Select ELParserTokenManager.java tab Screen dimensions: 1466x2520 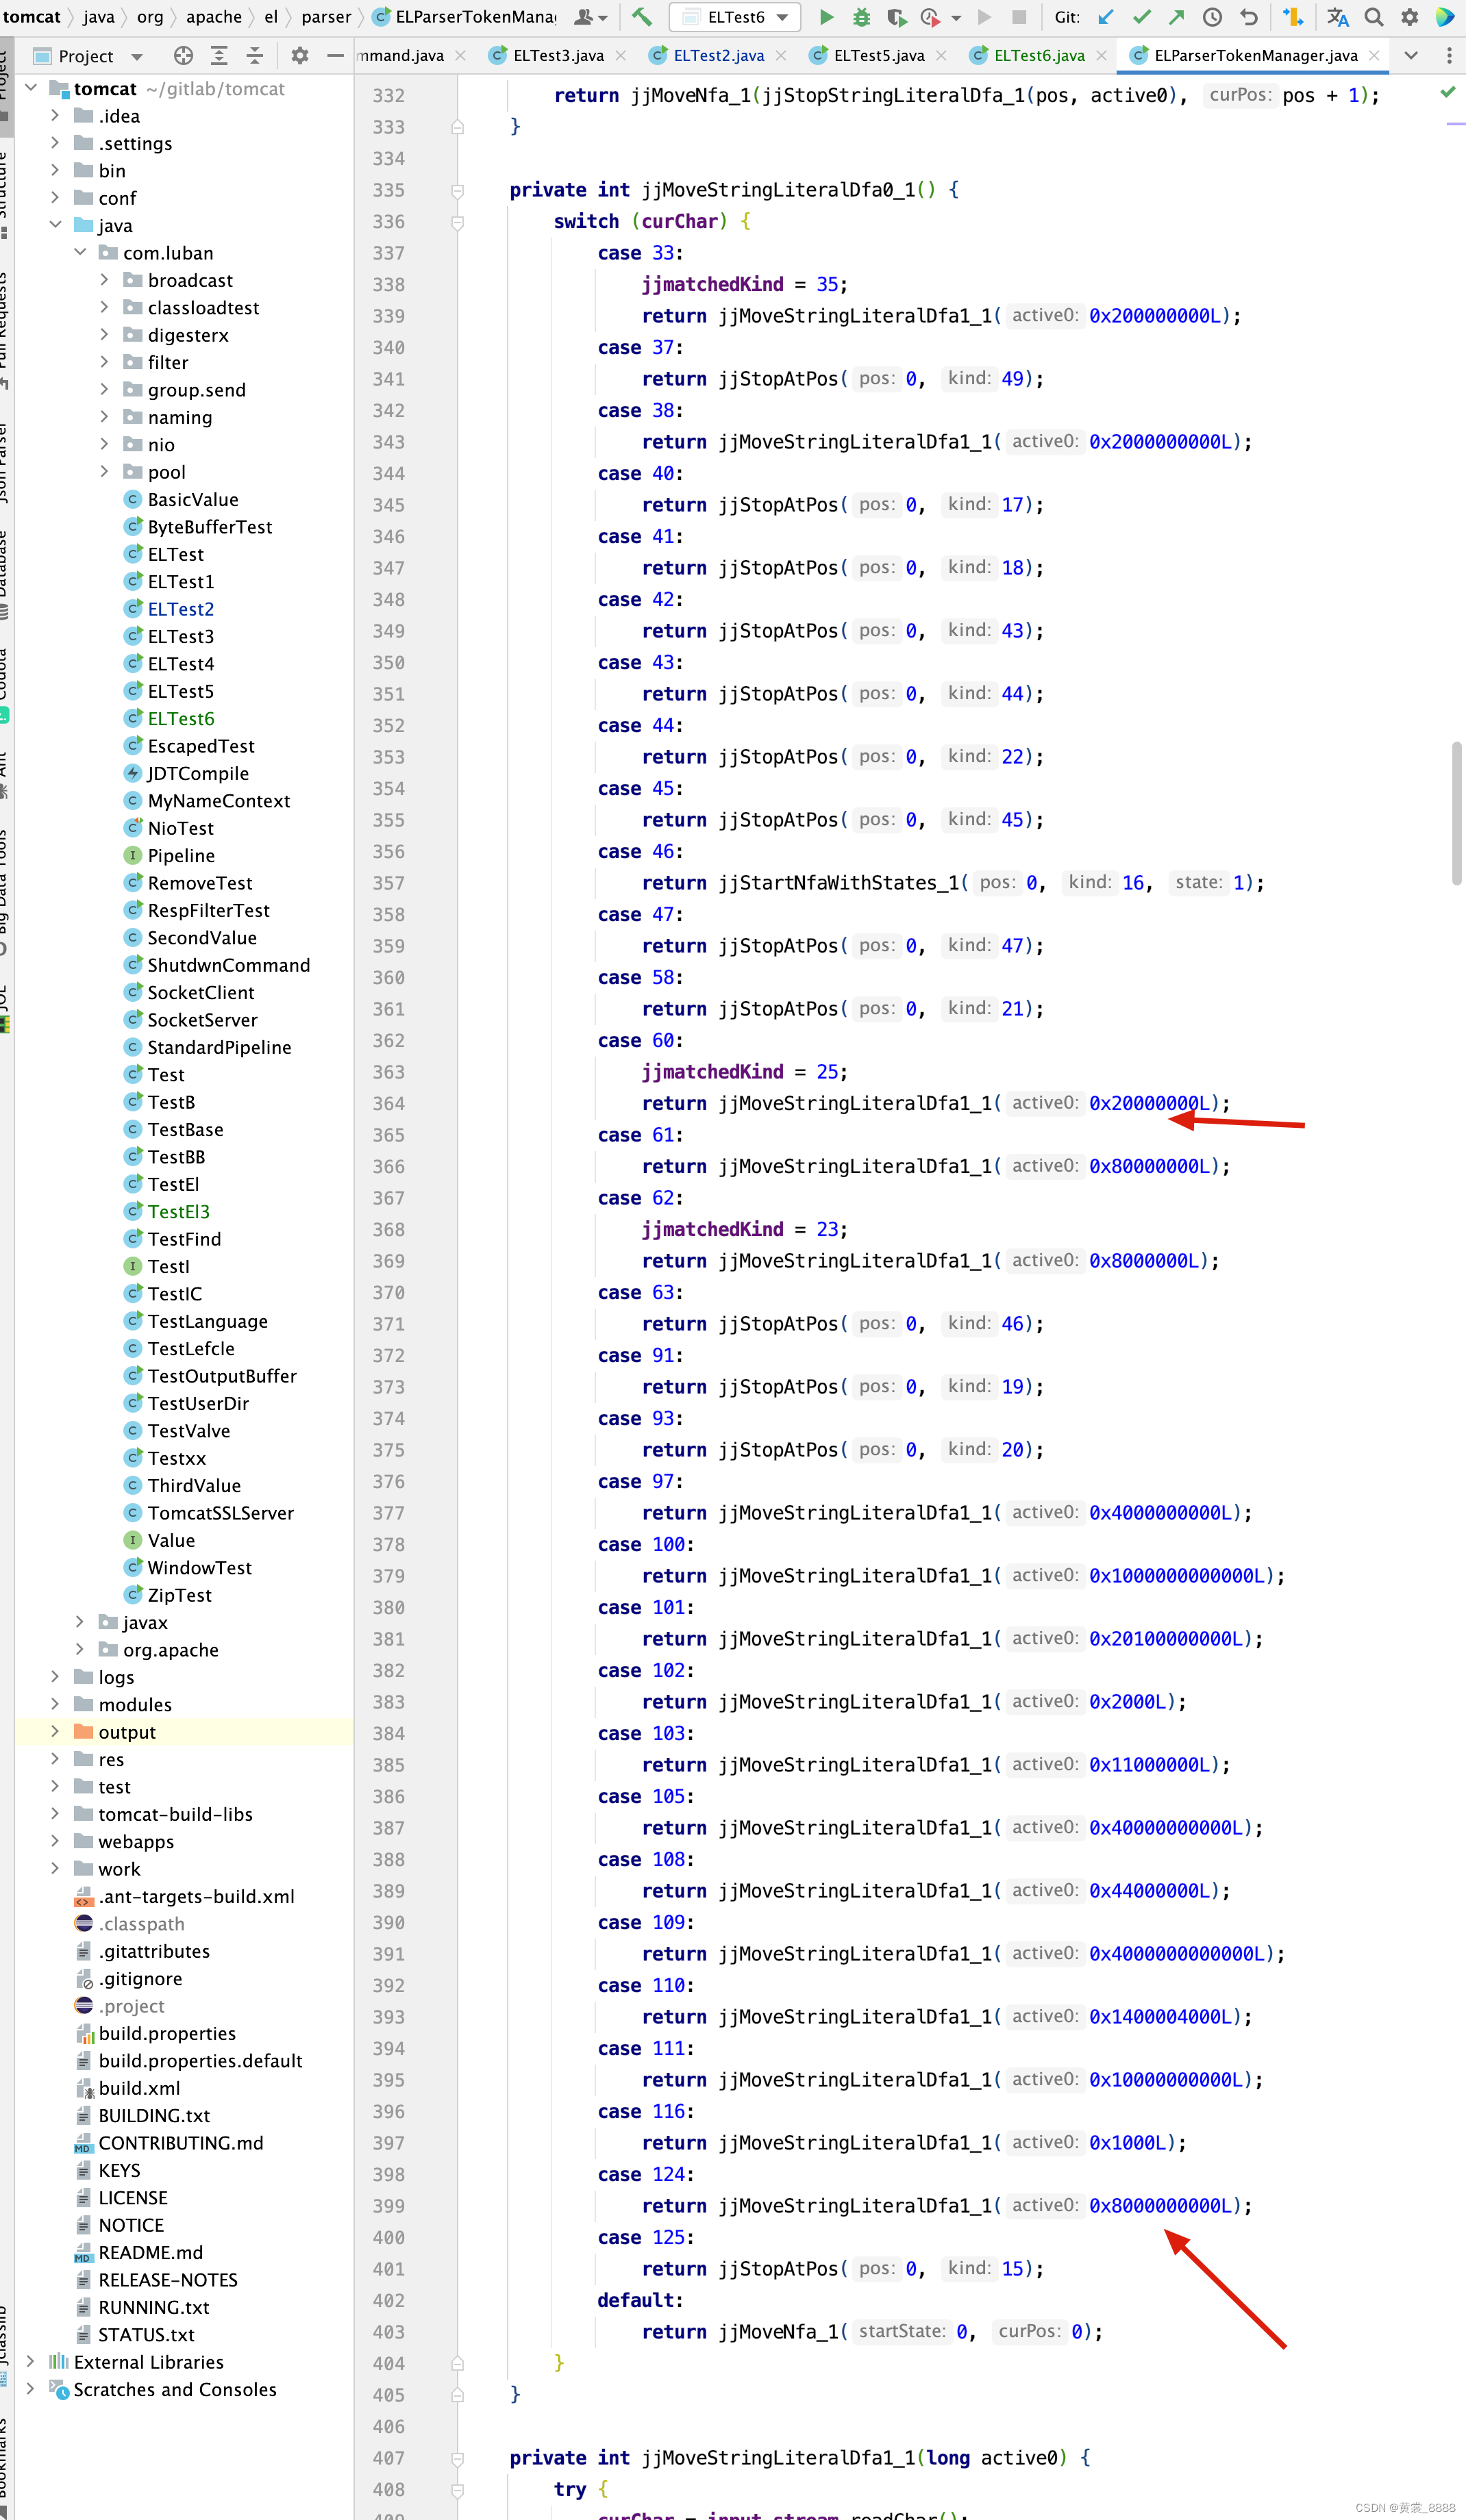pos(1255,56)
